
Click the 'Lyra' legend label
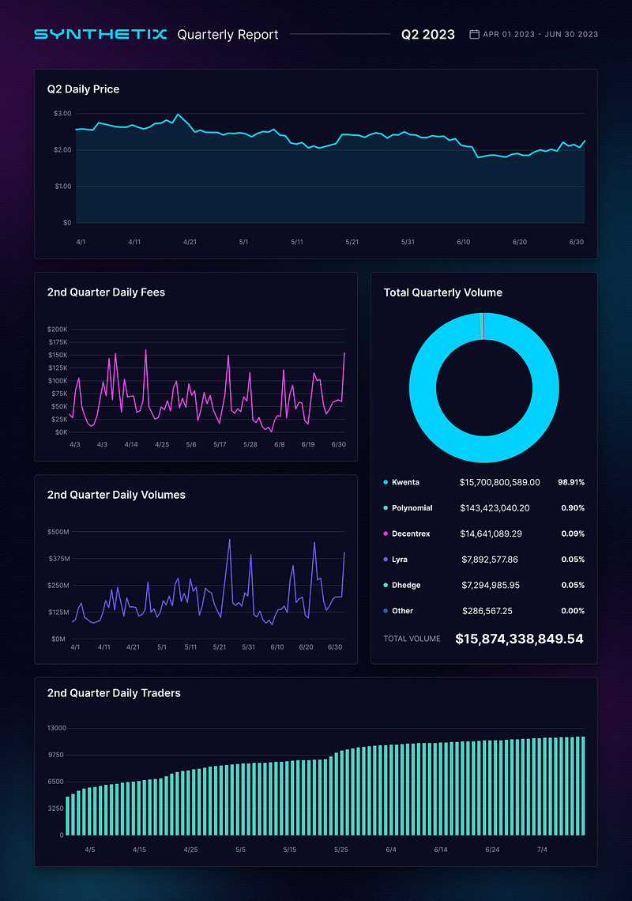click(399, 559)
